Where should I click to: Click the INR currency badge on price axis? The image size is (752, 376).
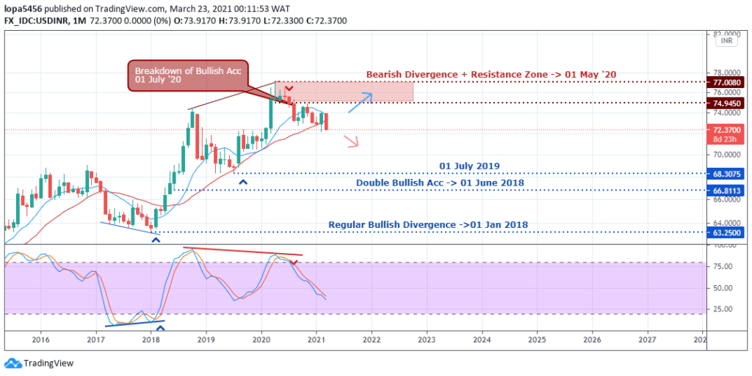726,41
